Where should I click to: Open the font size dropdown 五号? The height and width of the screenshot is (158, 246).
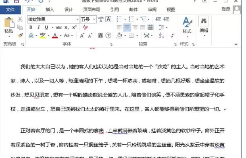[94, 19]
